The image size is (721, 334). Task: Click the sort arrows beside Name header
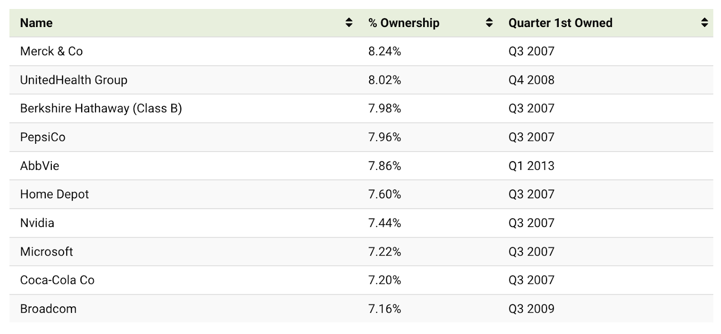(349, 23)
